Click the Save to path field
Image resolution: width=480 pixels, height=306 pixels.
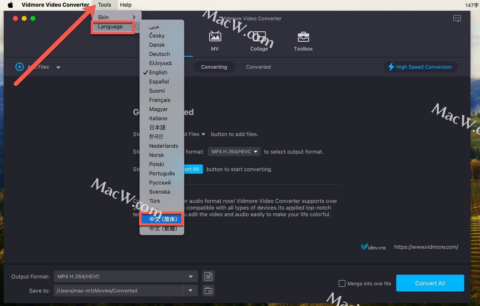[x=118, y=290]
